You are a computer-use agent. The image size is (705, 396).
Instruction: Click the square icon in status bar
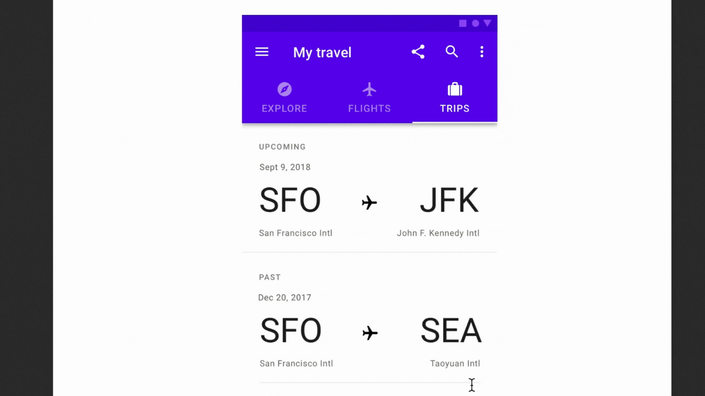point(463,23)
